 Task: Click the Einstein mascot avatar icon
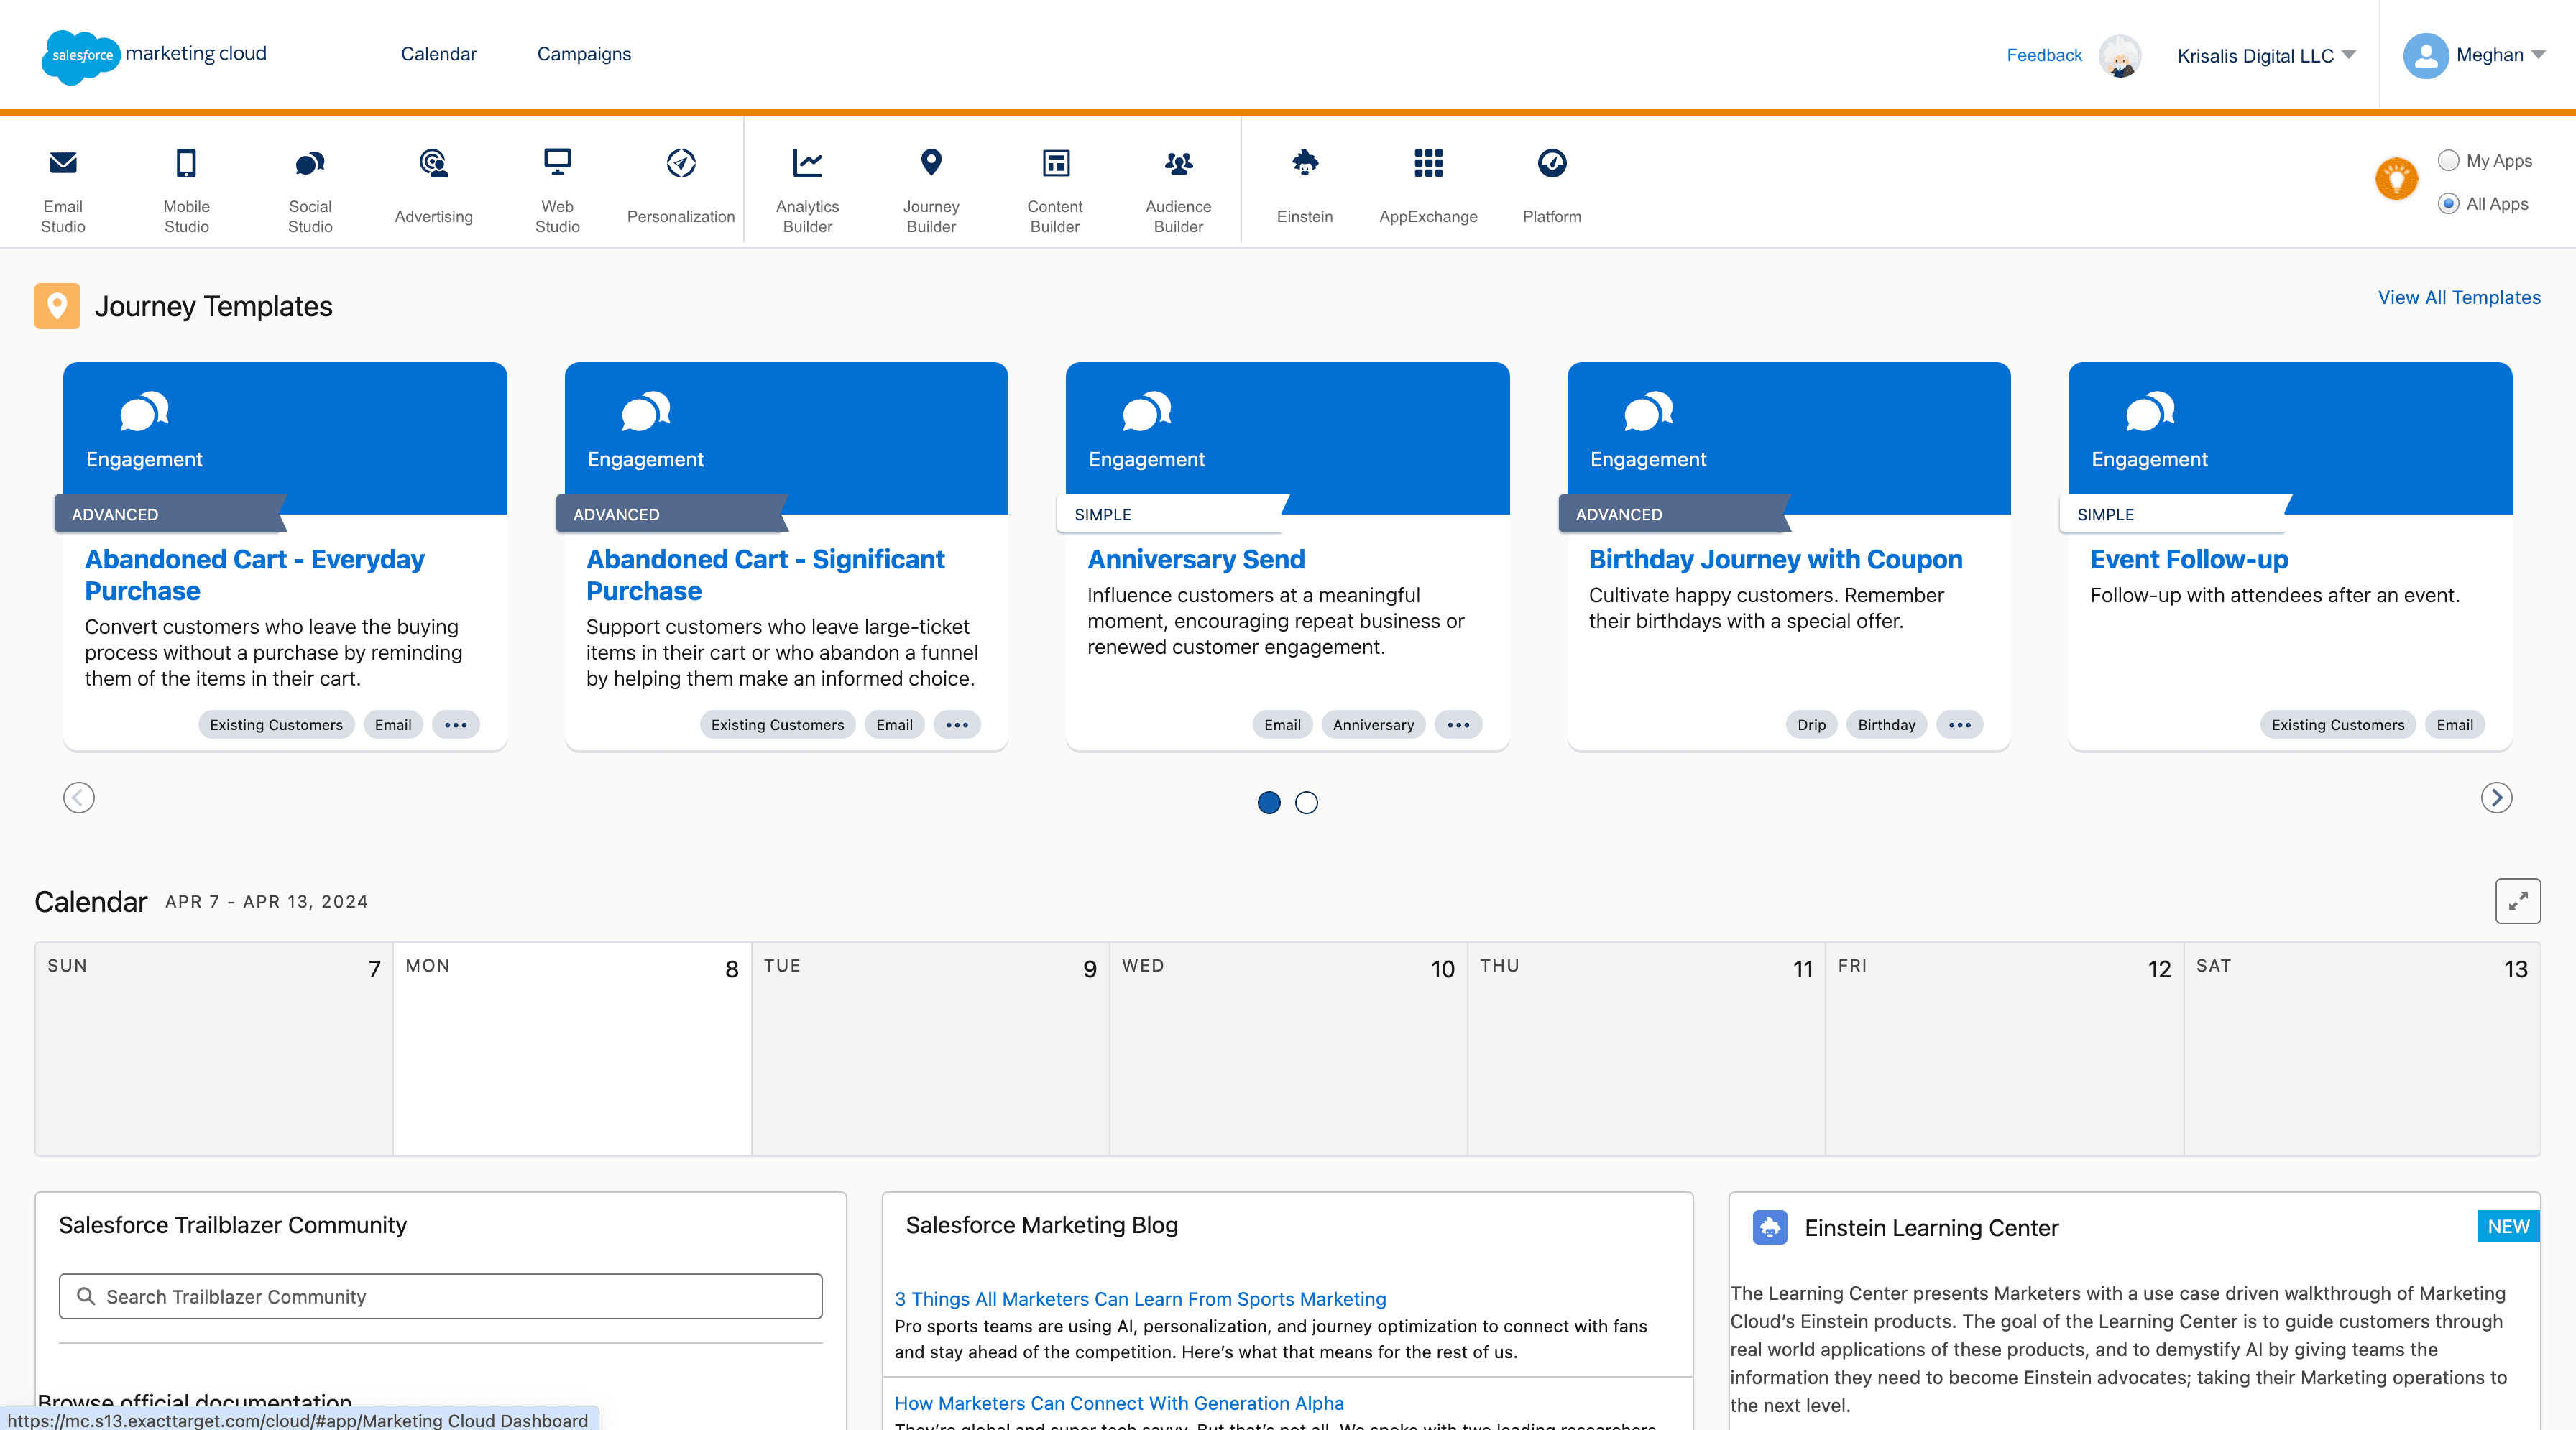point(2119,55)
